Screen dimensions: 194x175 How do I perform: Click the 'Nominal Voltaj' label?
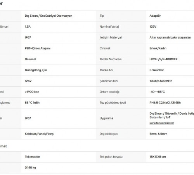[109, 27]
